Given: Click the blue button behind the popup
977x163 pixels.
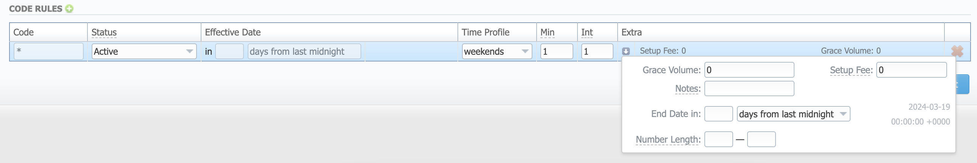Looking at the screenshot, I should 963,85.
